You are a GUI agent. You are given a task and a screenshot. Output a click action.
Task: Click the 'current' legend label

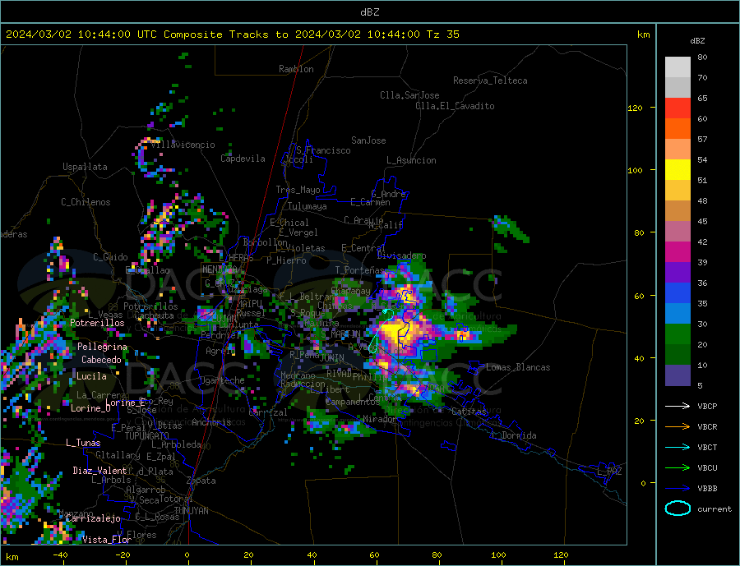click(715, 509)
